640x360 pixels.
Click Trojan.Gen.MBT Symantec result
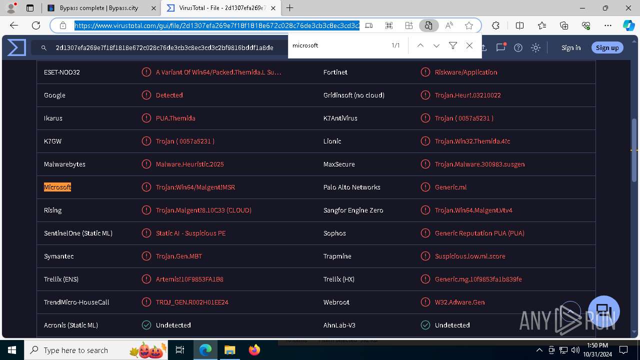click(x=179, y=256)
